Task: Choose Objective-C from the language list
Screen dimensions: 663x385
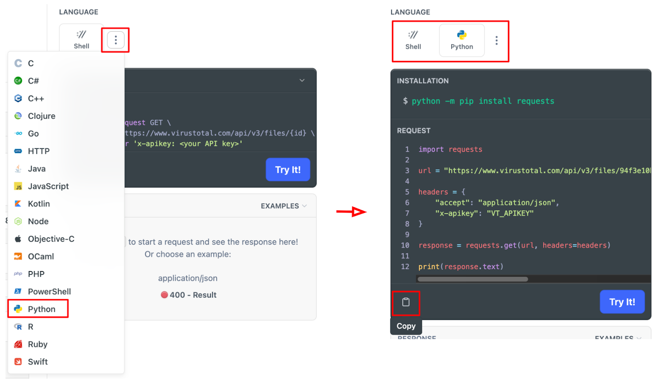Action: coord(66,239)
